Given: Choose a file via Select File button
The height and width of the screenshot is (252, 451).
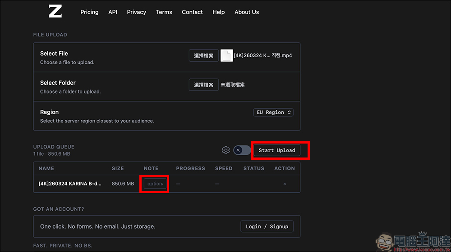Looking at the screenshot, I should (x=204, y=55).
